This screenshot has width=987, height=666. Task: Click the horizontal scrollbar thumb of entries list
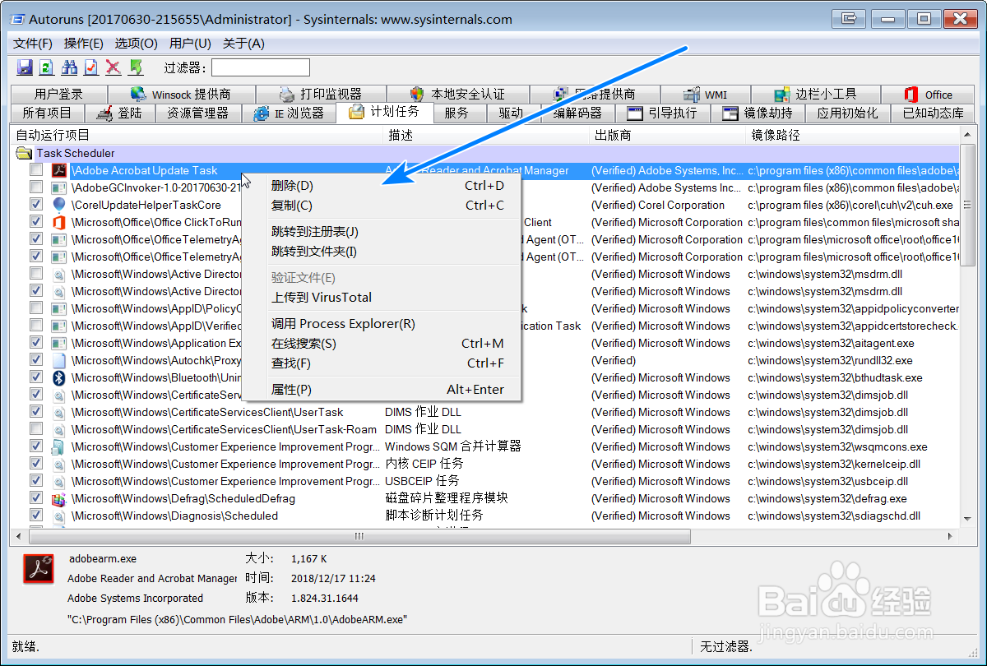(359, 536)
